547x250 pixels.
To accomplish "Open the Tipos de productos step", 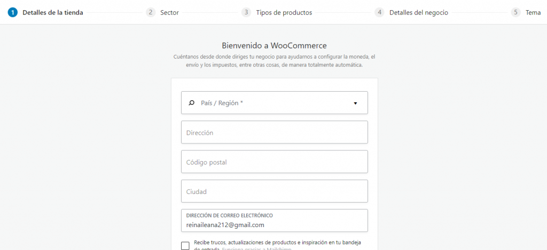I will (x=284, y=12).
